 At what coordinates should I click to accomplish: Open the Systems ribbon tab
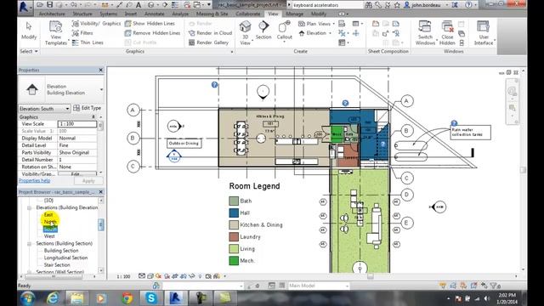coord(108,14)
